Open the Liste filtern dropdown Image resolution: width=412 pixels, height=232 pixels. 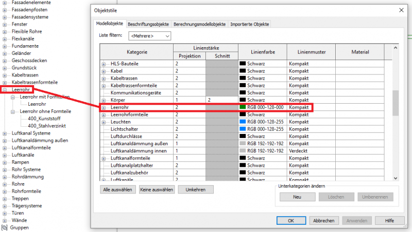tap(150, 36)
